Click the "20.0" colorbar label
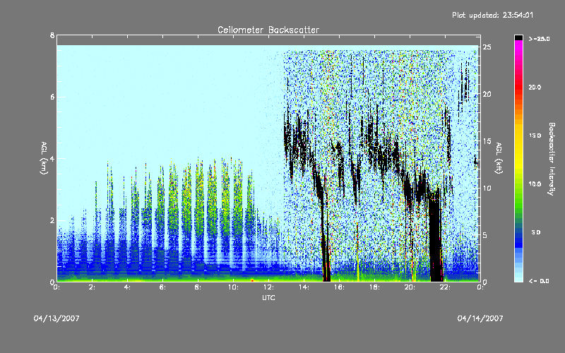This screenshot has width=565, height=353. coord(535,87)
